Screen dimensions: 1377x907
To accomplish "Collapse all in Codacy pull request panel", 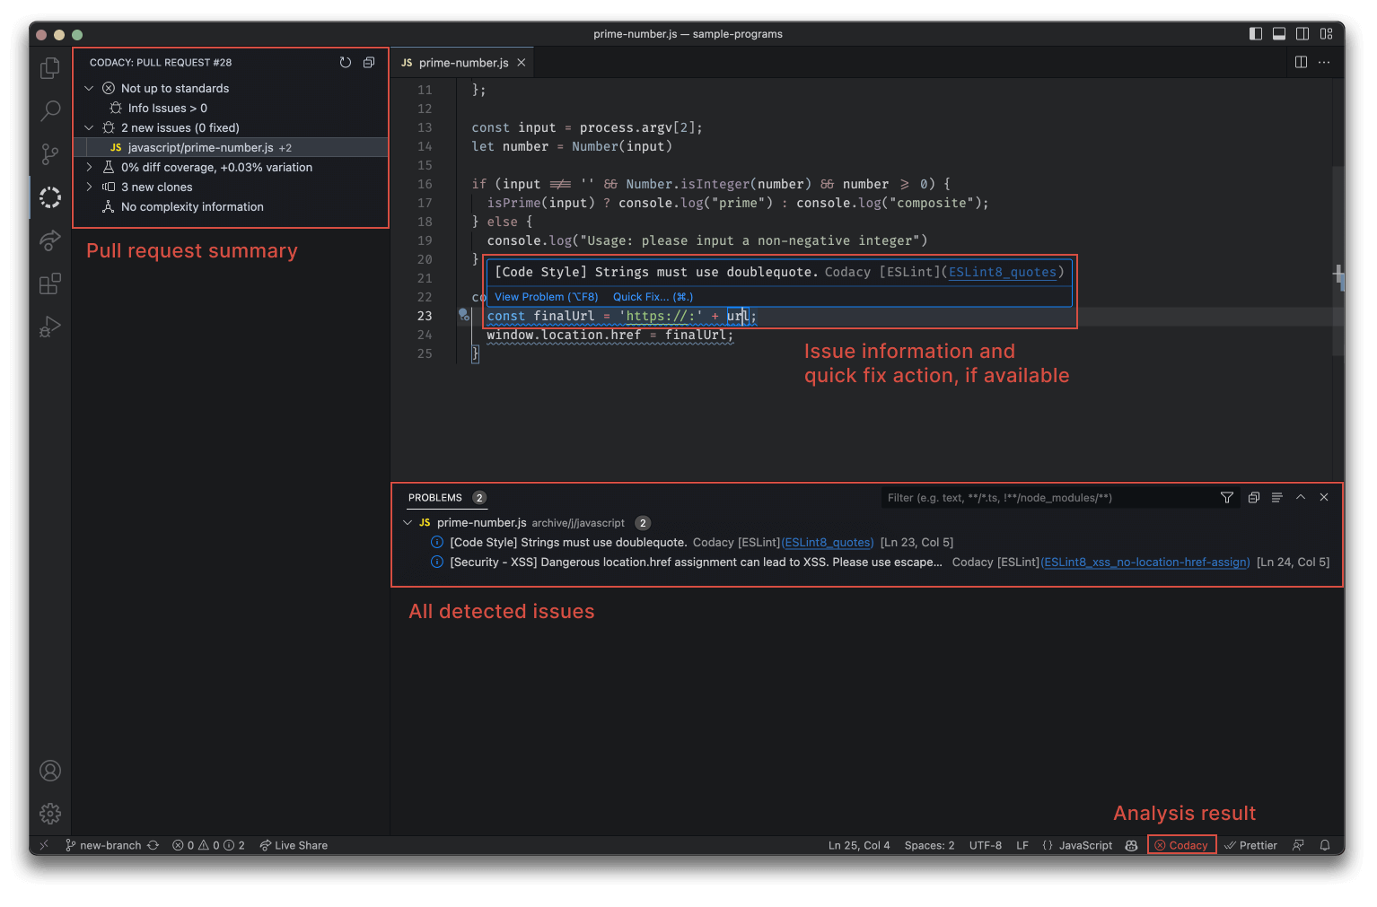I will click(x=369, y=63).
